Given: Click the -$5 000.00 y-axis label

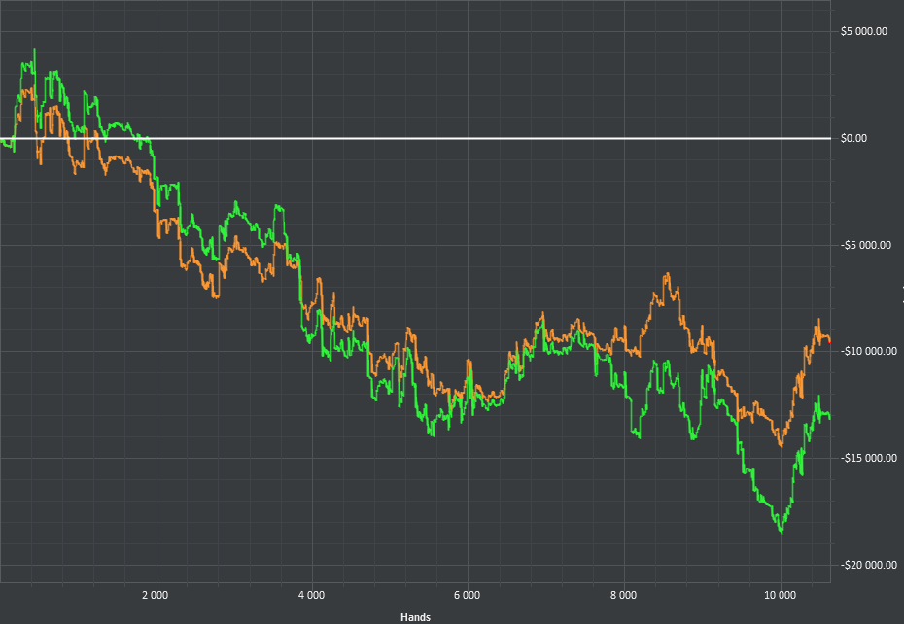Looking at the screenshot, I should (866, 245).
